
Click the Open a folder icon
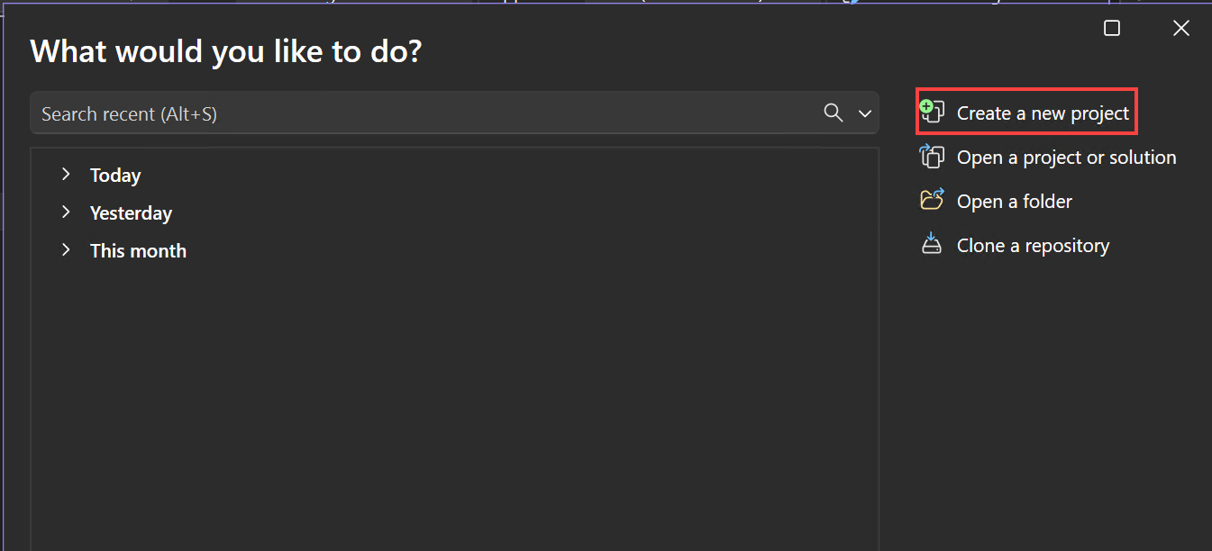tap(931, 200)
